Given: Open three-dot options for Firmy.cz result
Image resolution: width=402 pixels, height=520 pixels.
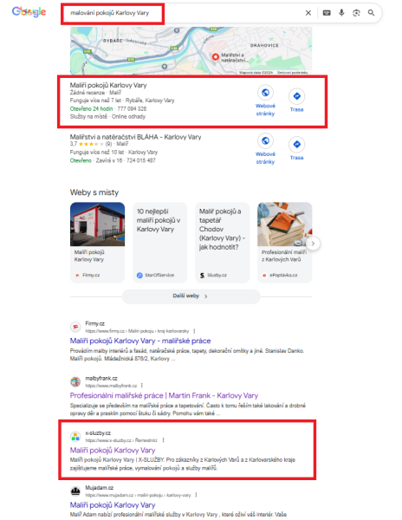Looking at the screenshot, I should (194, 331).
